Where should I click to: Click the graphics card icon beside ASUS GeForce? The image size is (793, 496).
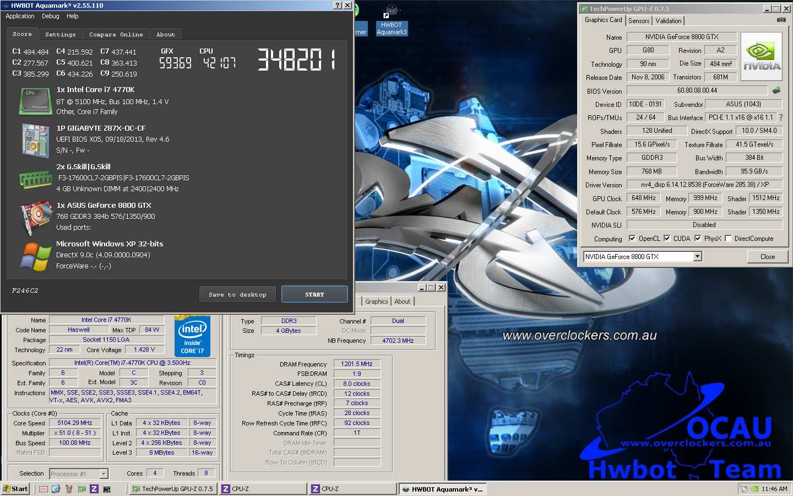click(36, 218)
